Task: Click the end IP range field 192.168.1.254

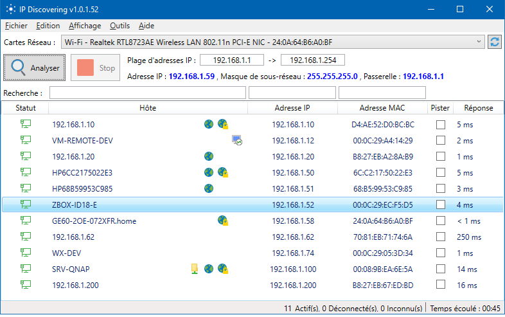Action: click(x=313, y=60)
